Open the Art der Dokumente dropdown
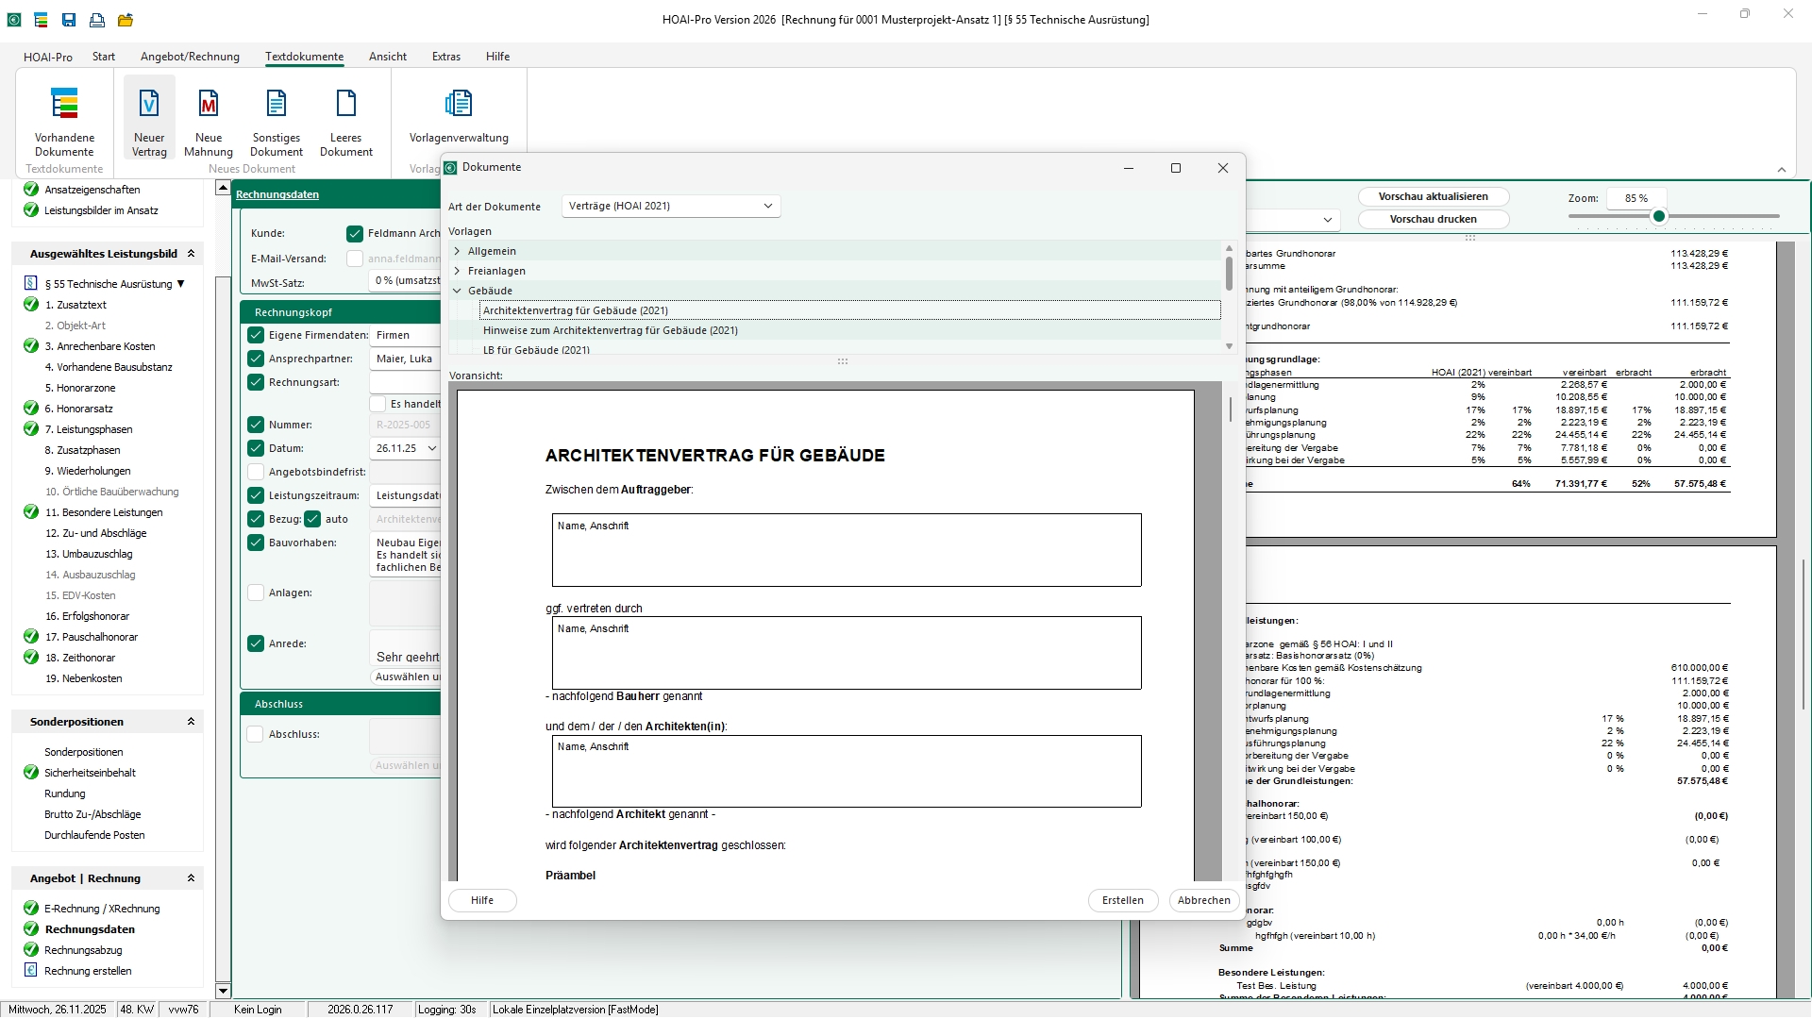 coord(671,206)
